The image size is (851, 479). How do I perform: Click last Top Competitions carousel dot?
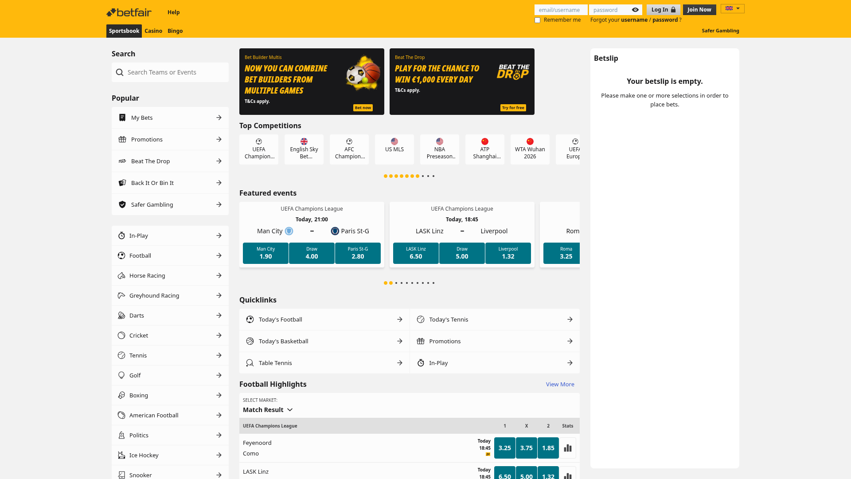tap(433, 176)
